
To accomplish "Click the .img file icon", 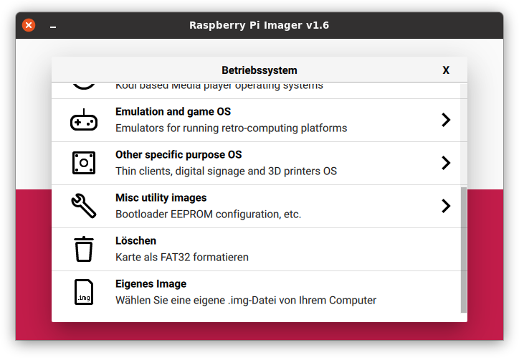I will [x=84, y=292].
